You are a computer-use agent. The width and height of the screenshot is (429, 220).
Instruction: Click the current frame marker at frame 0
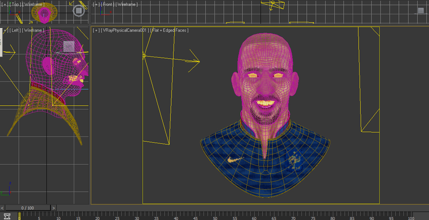coord(19,216)
